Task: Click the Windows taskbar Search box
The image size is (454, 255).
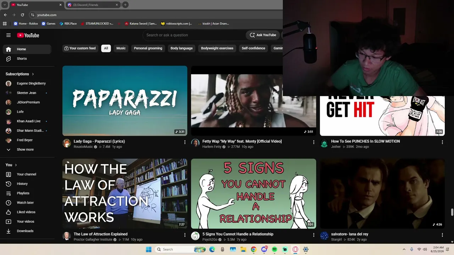Action: coord(181,249)
